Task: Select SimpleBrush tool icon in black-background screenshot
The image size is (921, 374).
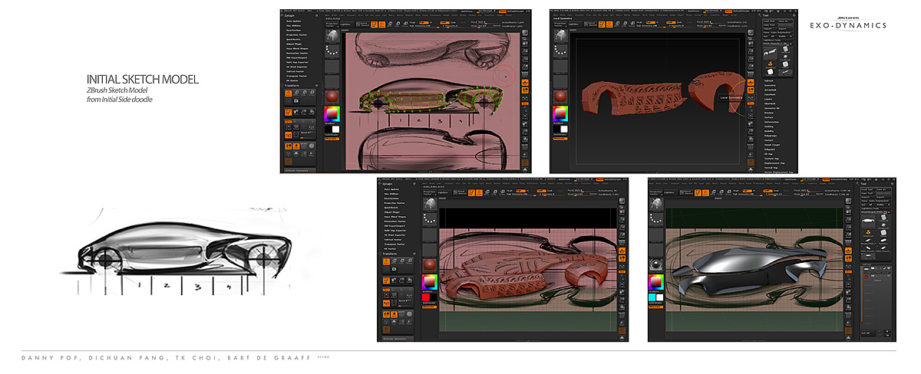Action: click(x=771, y=64)
